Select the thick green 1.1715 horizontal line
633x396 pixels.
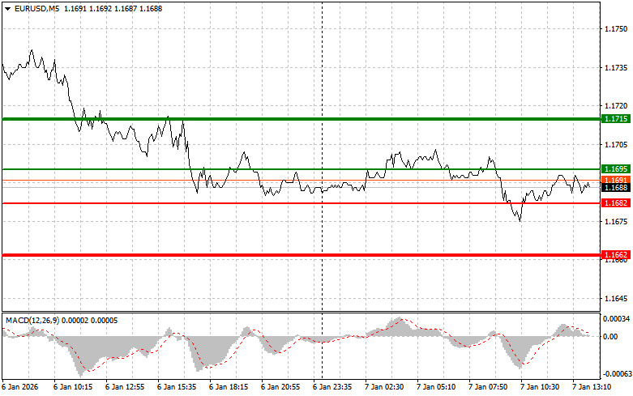(x=302, y=119)
